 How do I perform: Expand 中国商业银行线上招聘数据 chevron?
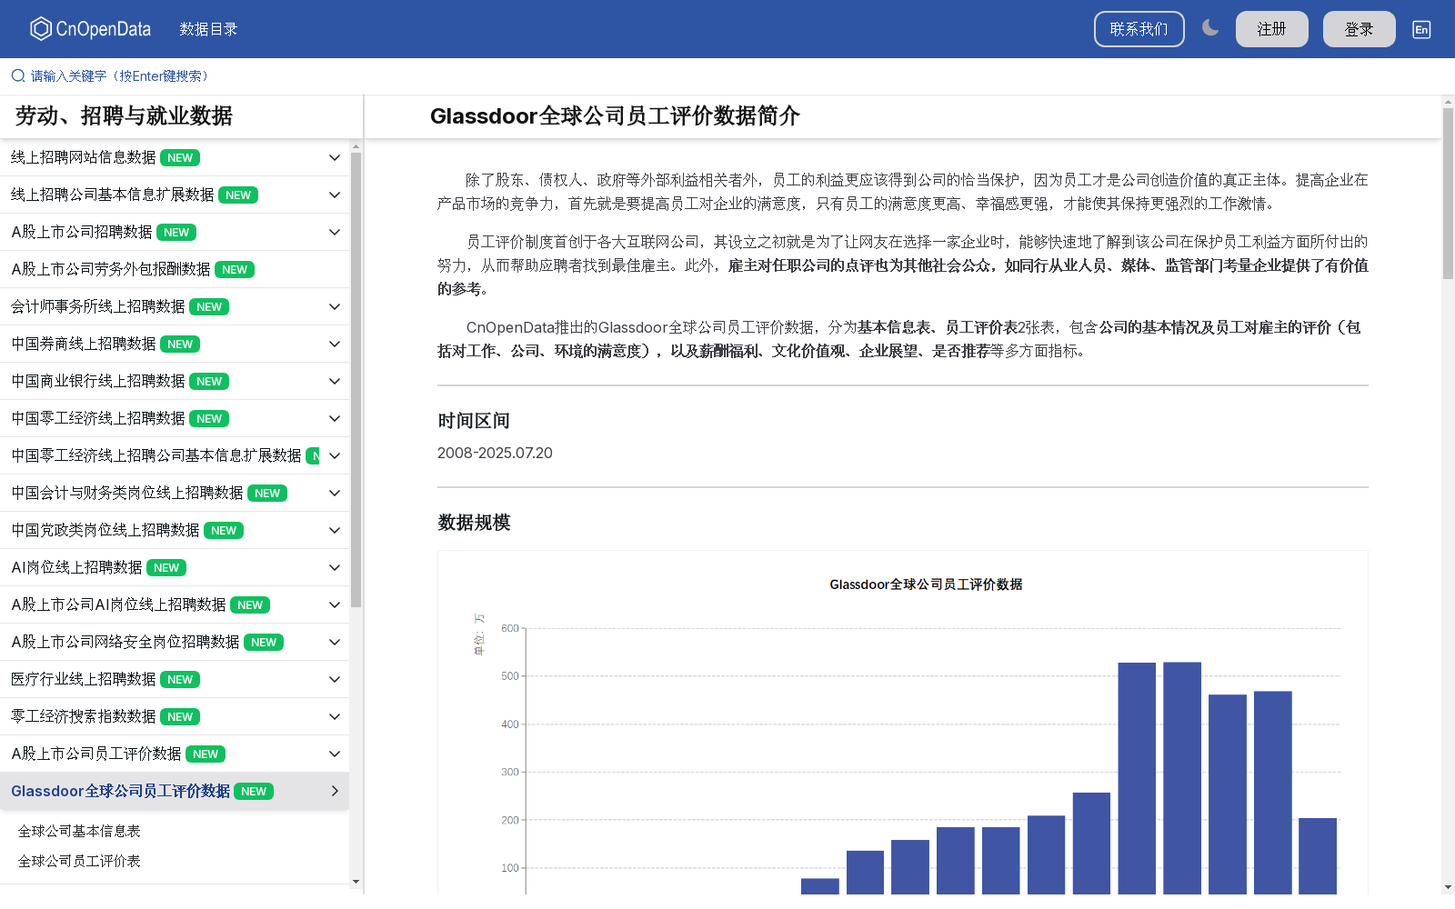(x=334, y=381)
